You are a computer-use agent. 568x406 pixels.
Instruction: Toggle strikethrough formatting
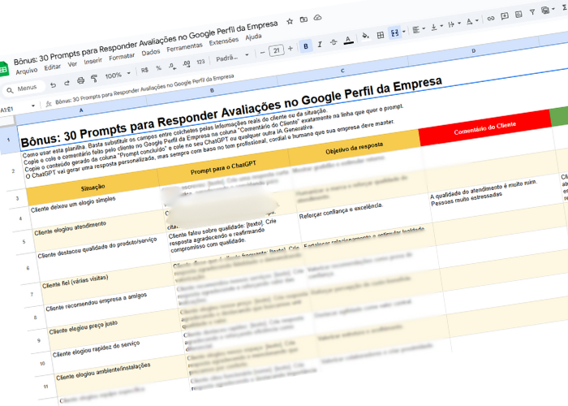333,42
